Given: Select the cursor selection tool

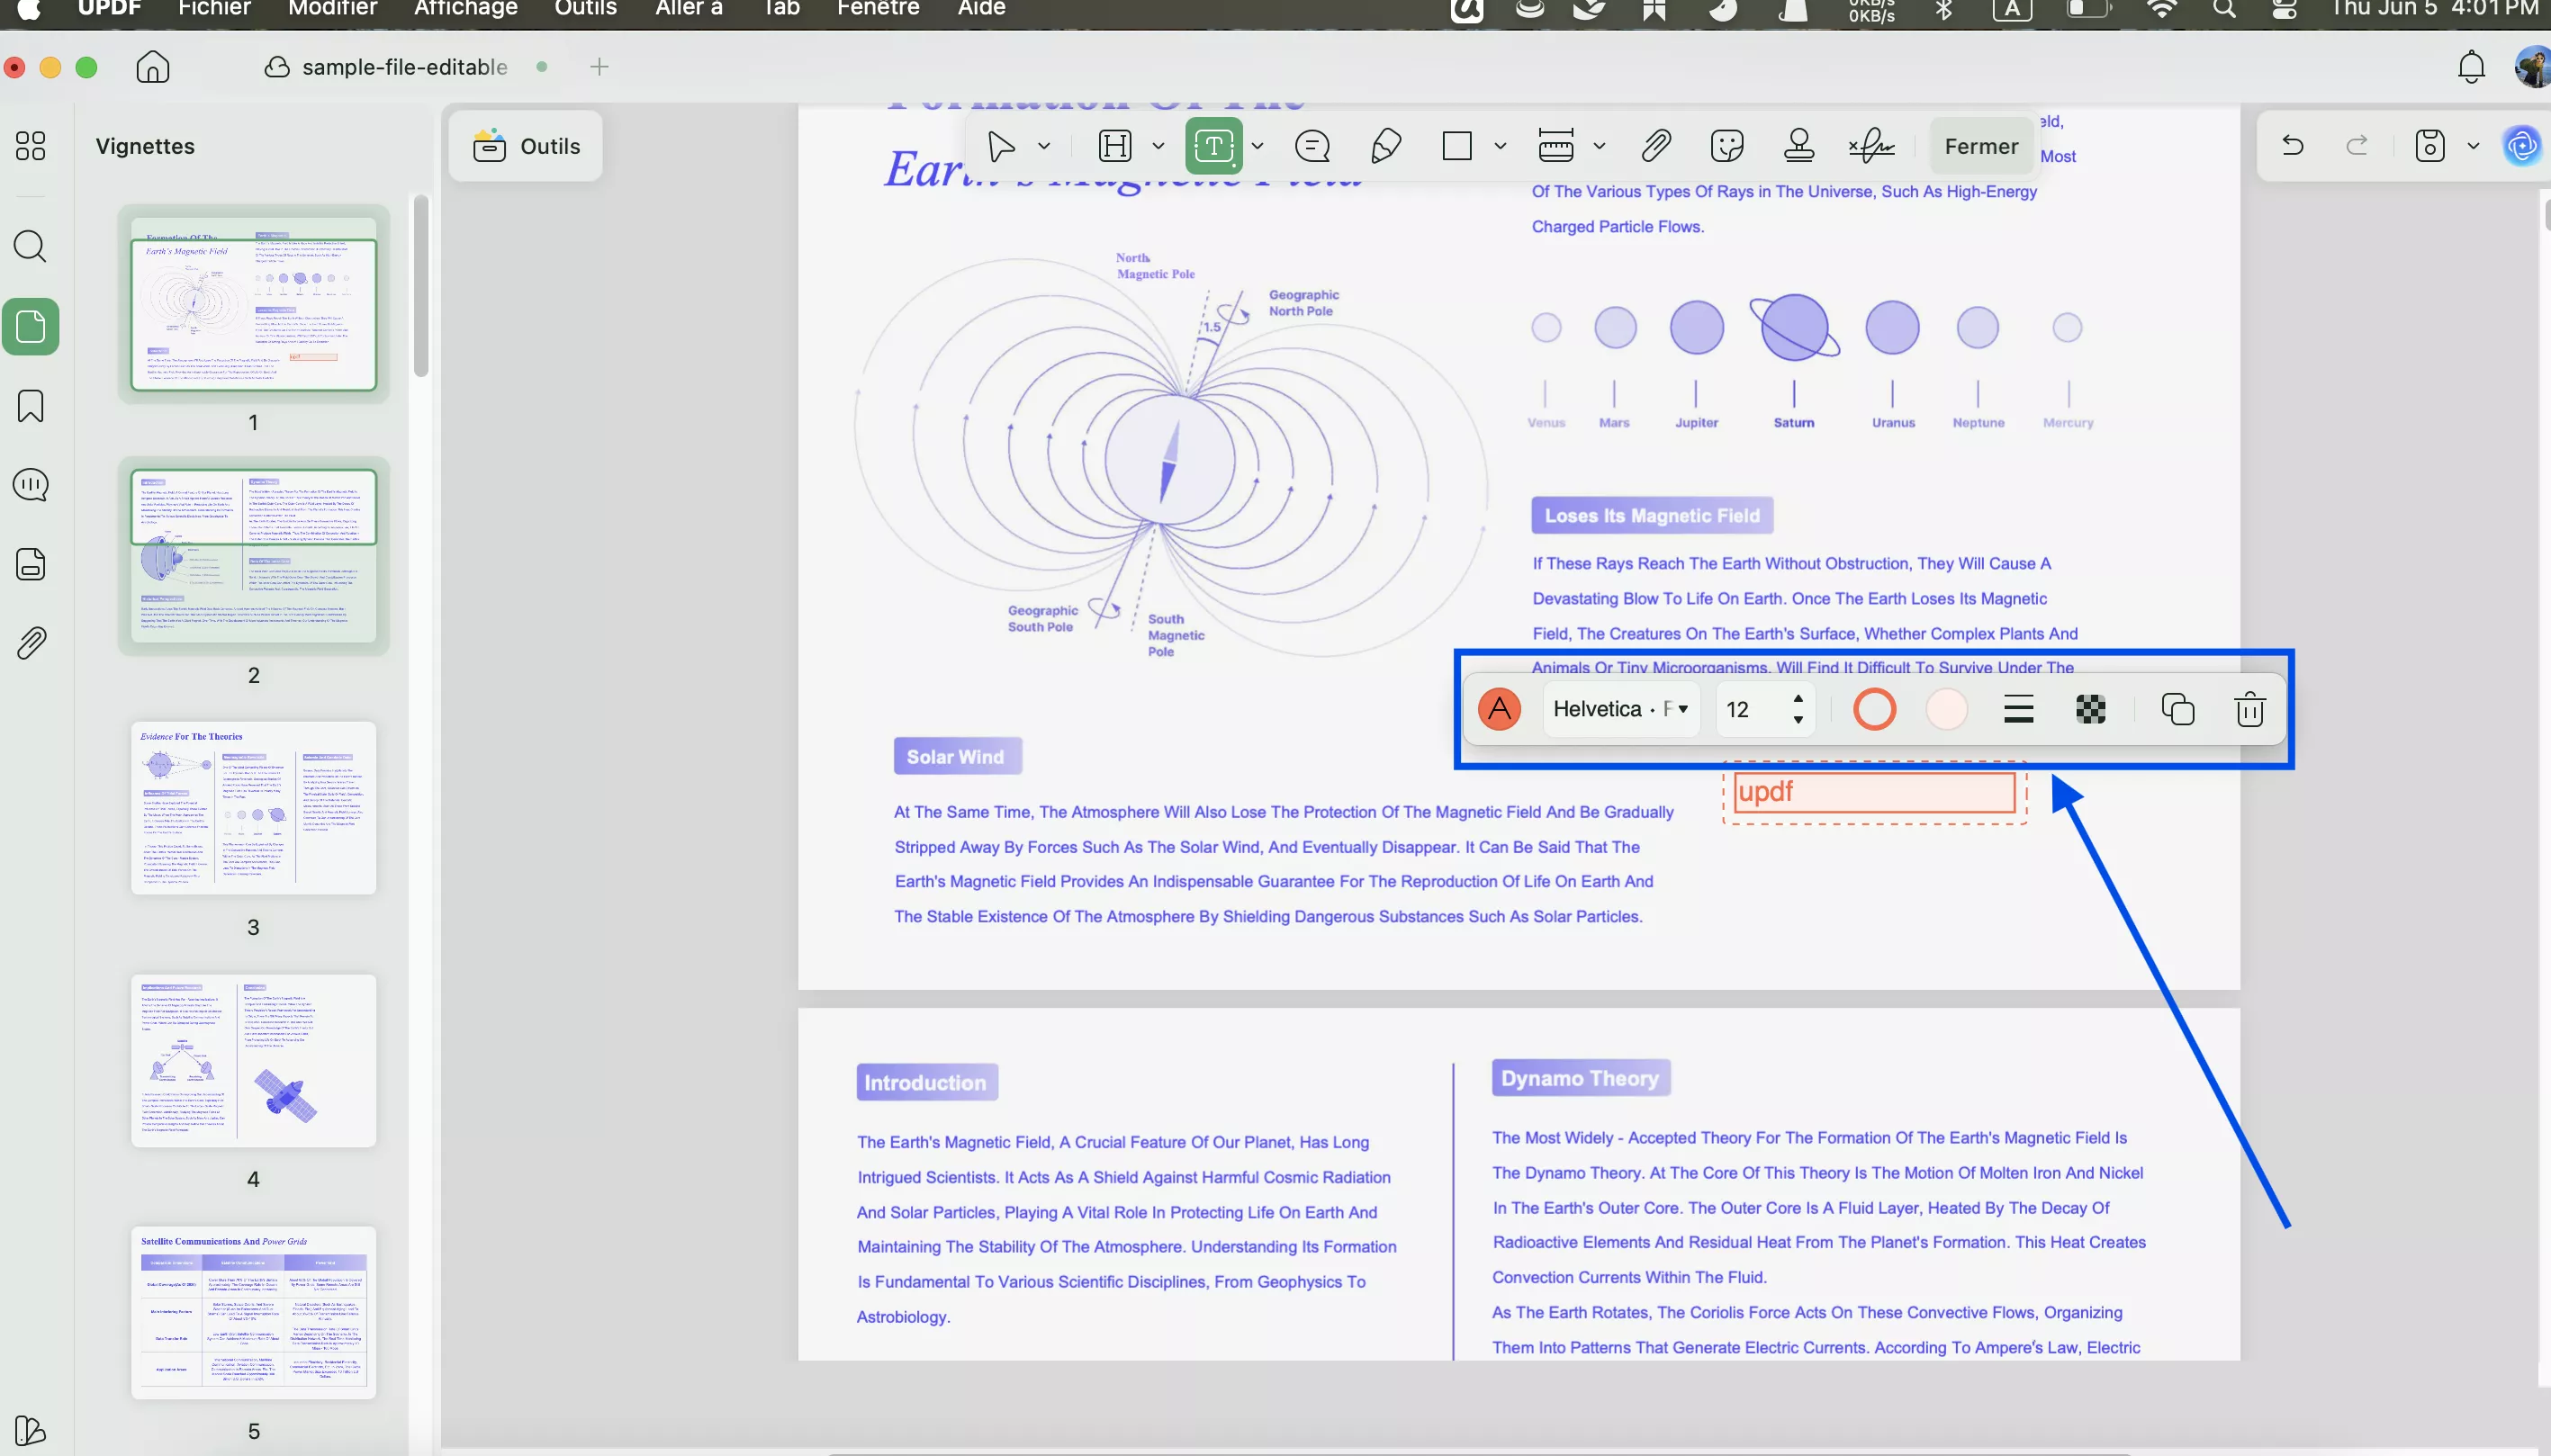Looking at the screenshot, I should [1000, 146].
